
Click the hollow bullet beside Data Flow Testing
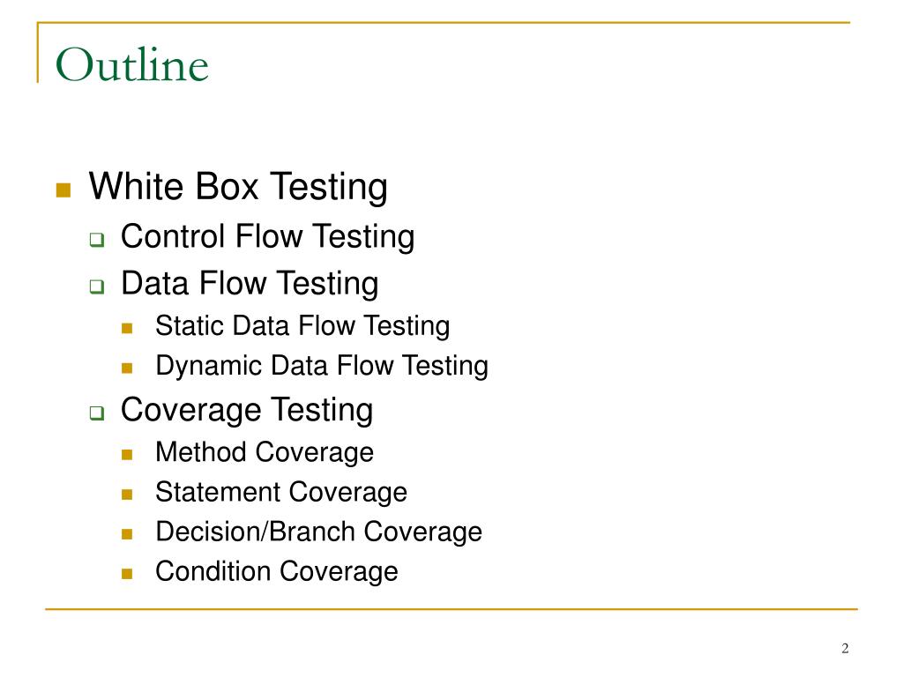tap(97, 286)
